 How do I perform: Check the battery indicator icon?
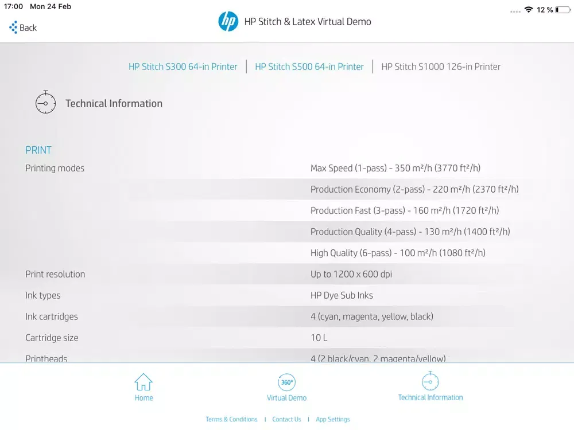[563, 10]
